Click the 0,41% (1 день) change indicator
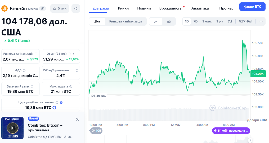 pos(17,41)
